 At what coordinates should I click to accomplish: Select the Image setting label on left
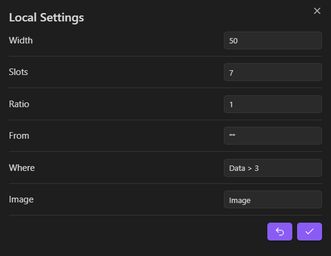click(x=21, y=199)
